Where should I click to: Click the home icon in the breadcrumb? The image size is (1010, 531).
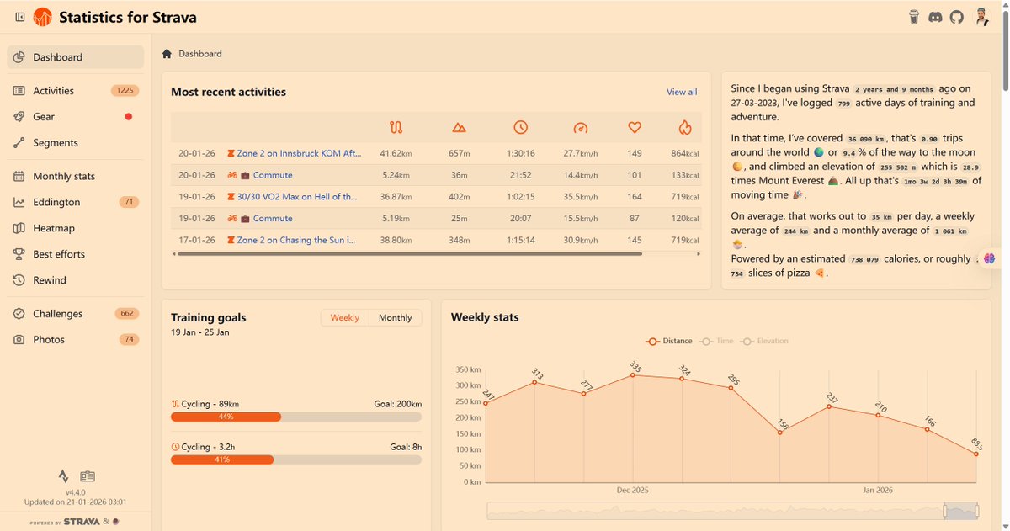click(167, 53)
